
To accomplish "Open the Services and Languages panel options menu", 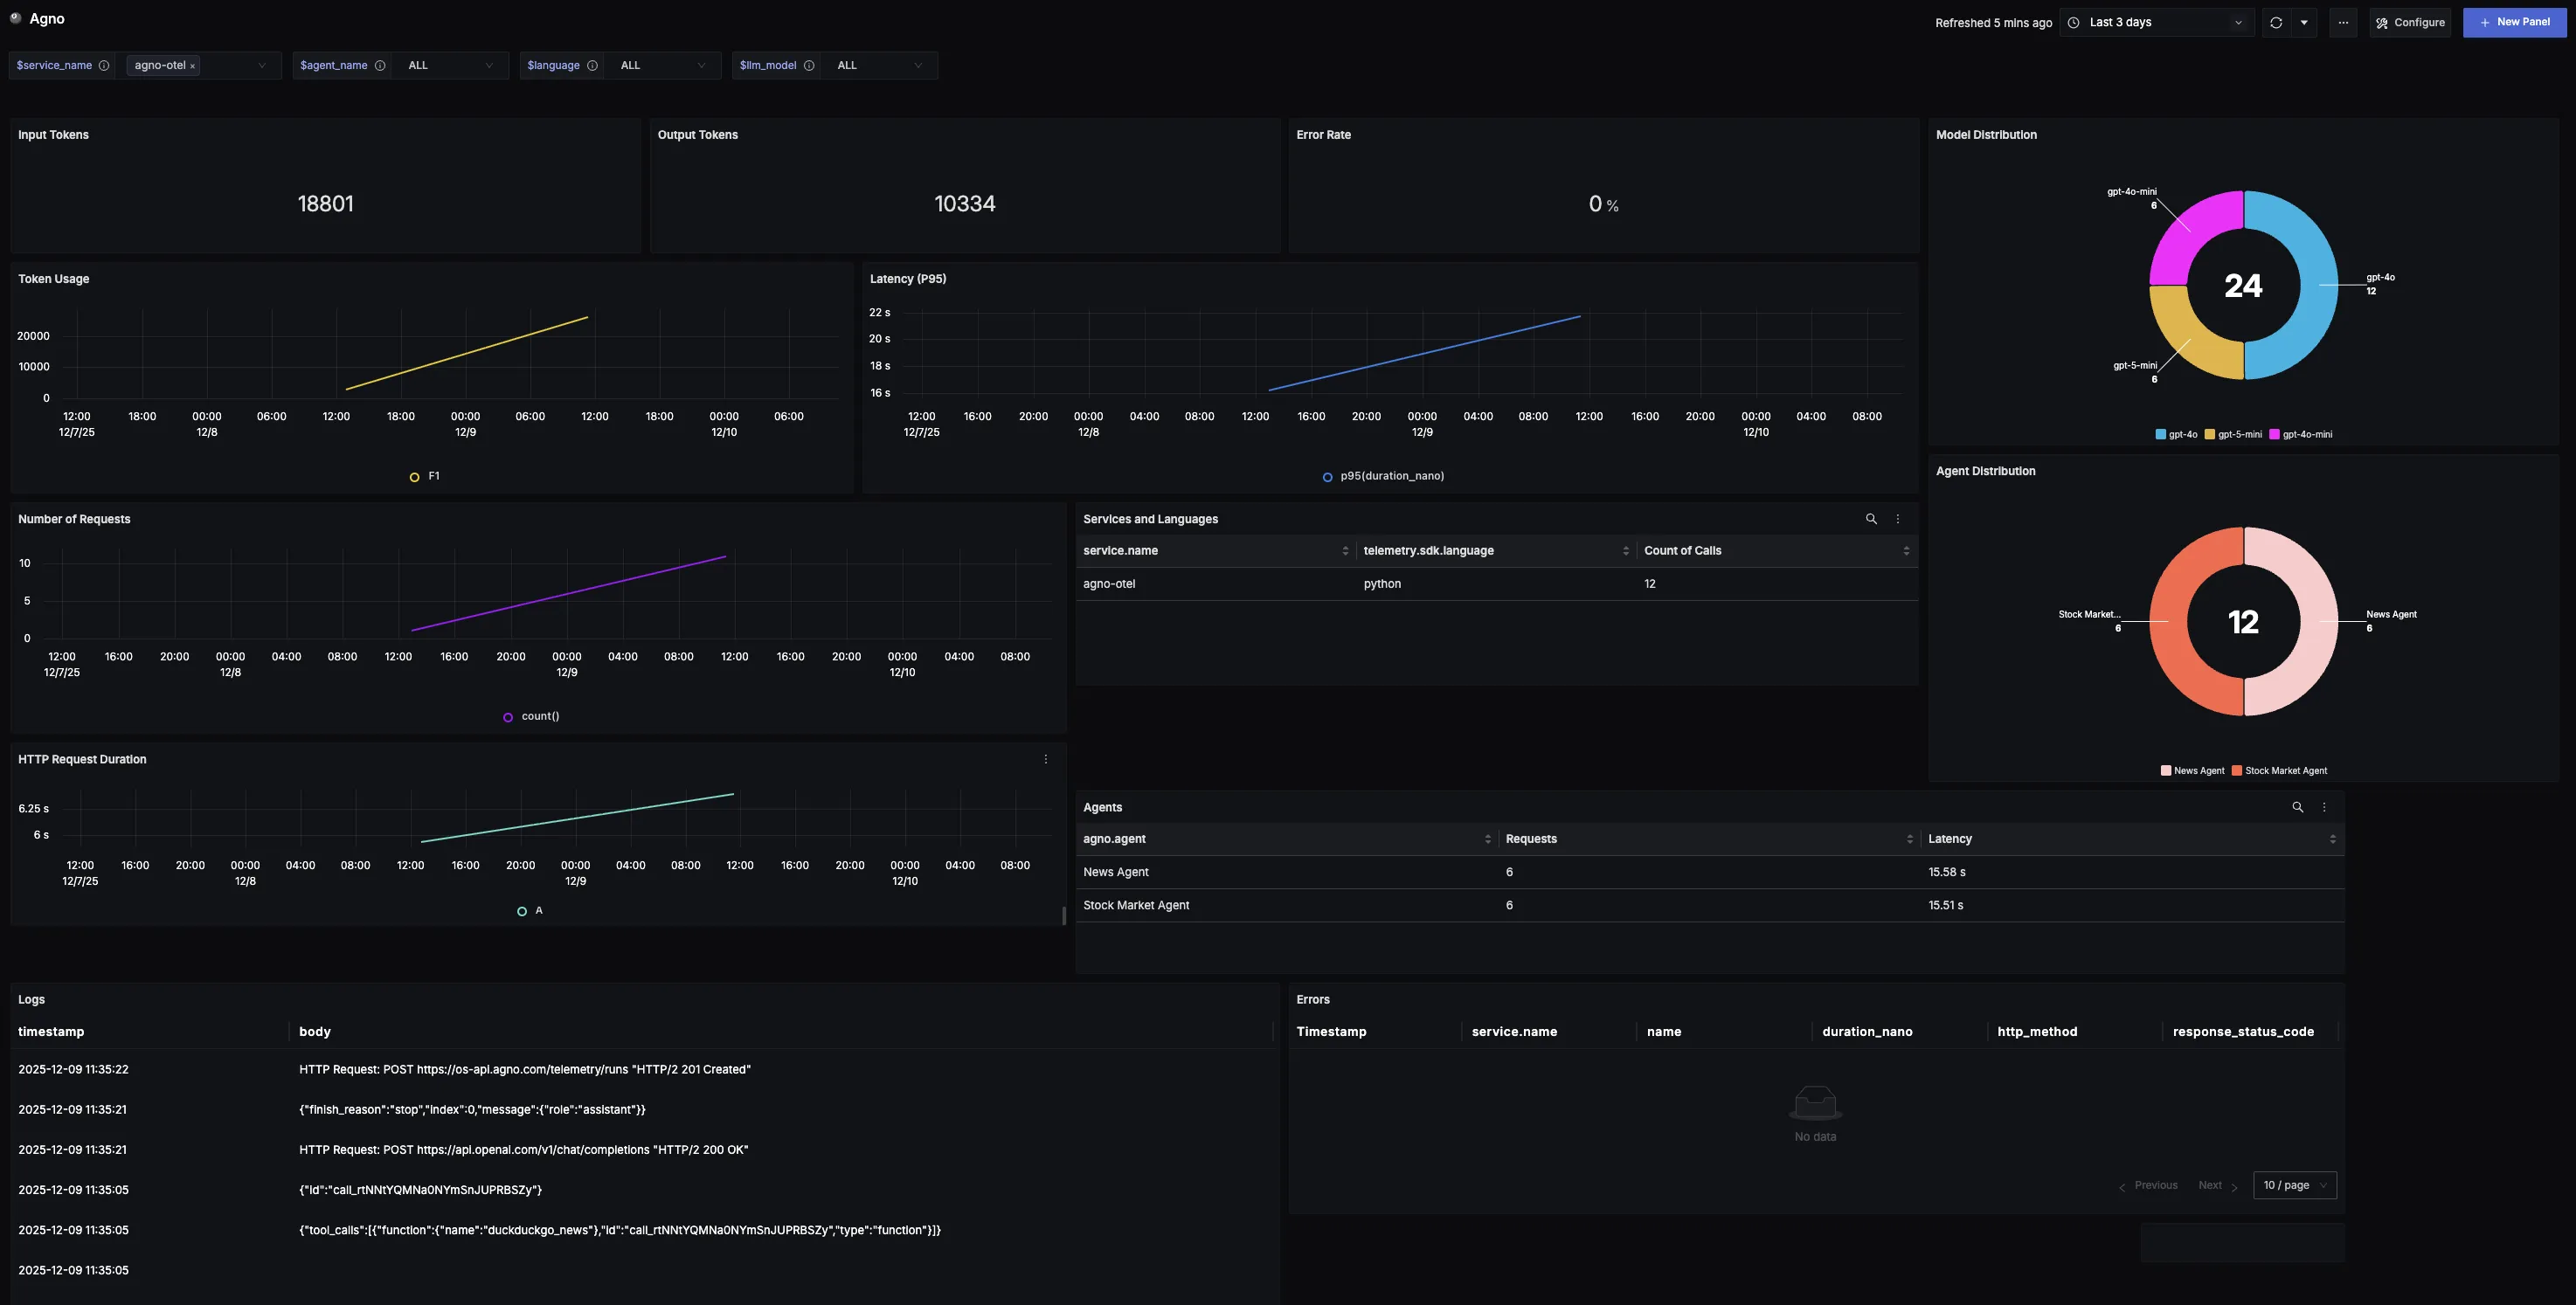I will point(1897,519).
